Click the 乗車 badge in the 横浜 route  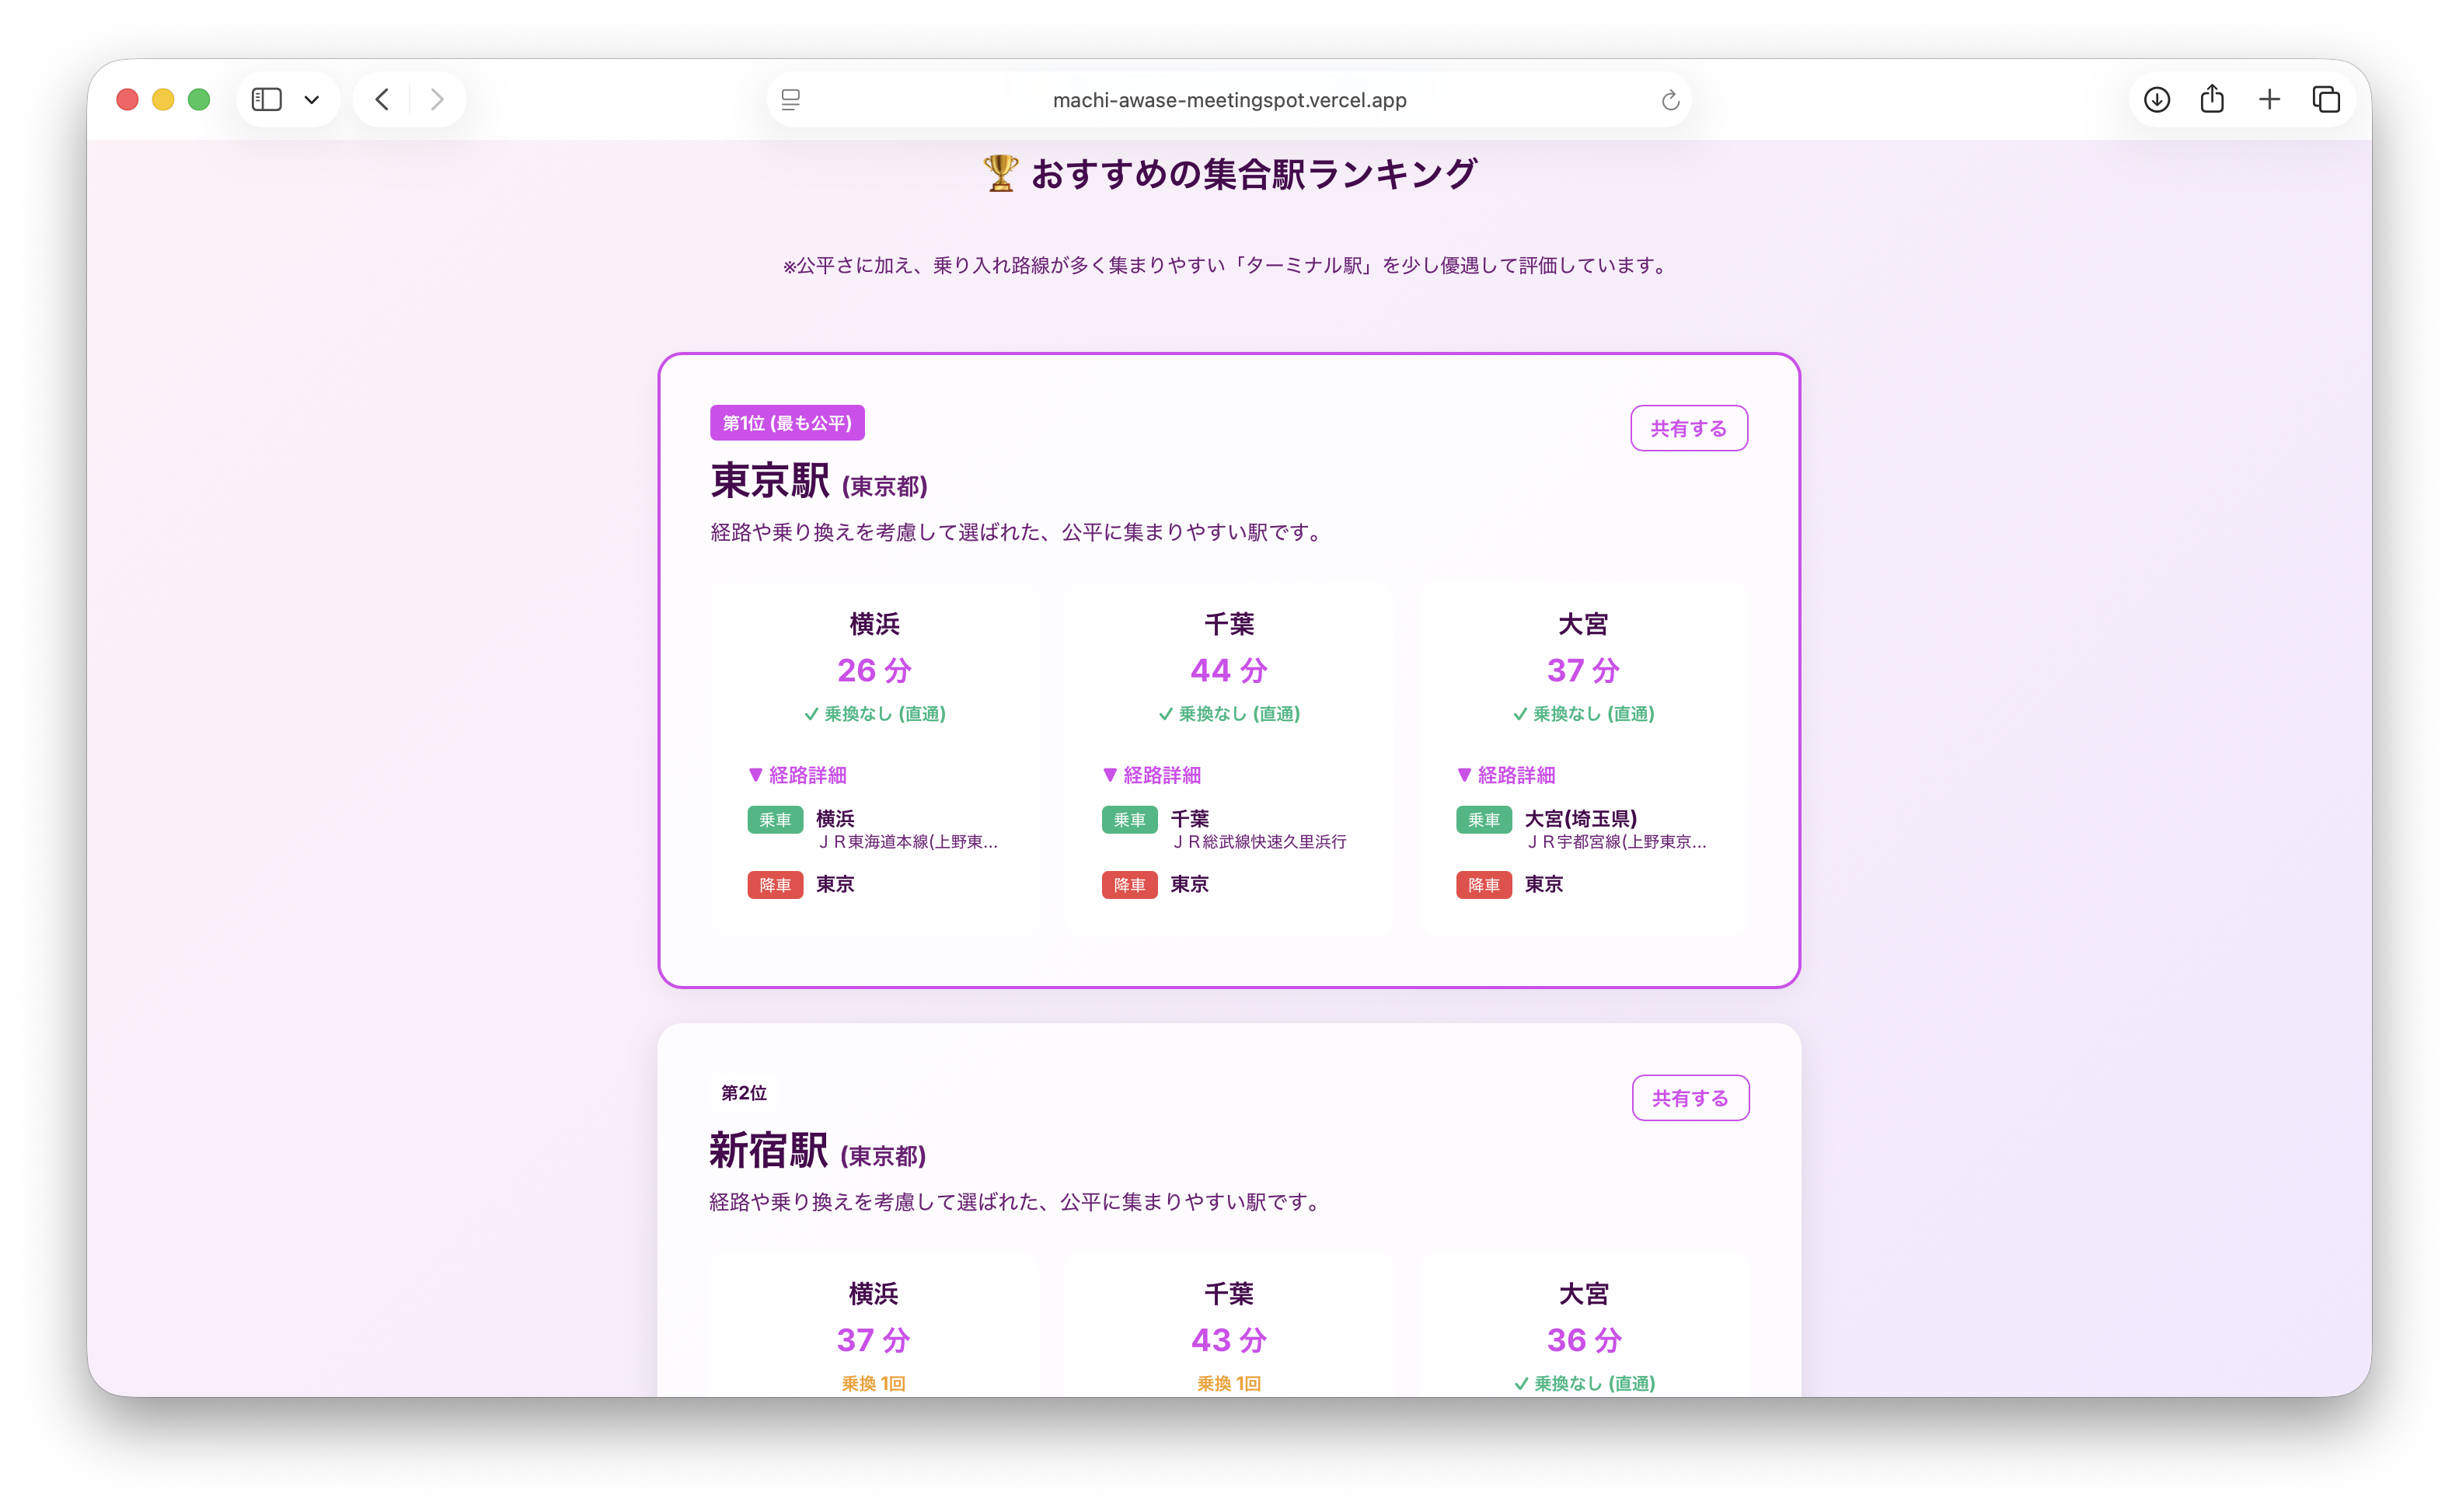(x=774, y=820)
